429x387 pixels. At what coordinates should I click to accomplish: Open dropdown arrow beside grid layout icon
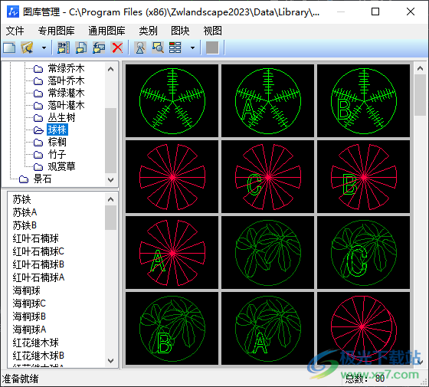[192, 48]
